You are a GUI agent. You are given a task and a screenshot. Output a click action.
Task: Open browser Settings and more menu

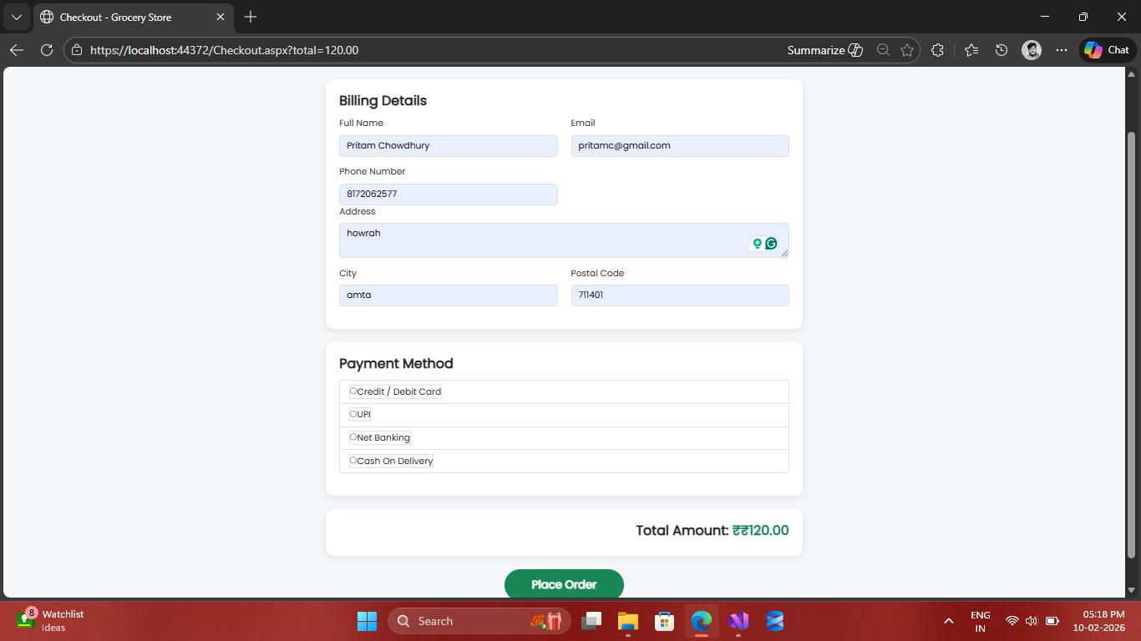coord(1062,50)
